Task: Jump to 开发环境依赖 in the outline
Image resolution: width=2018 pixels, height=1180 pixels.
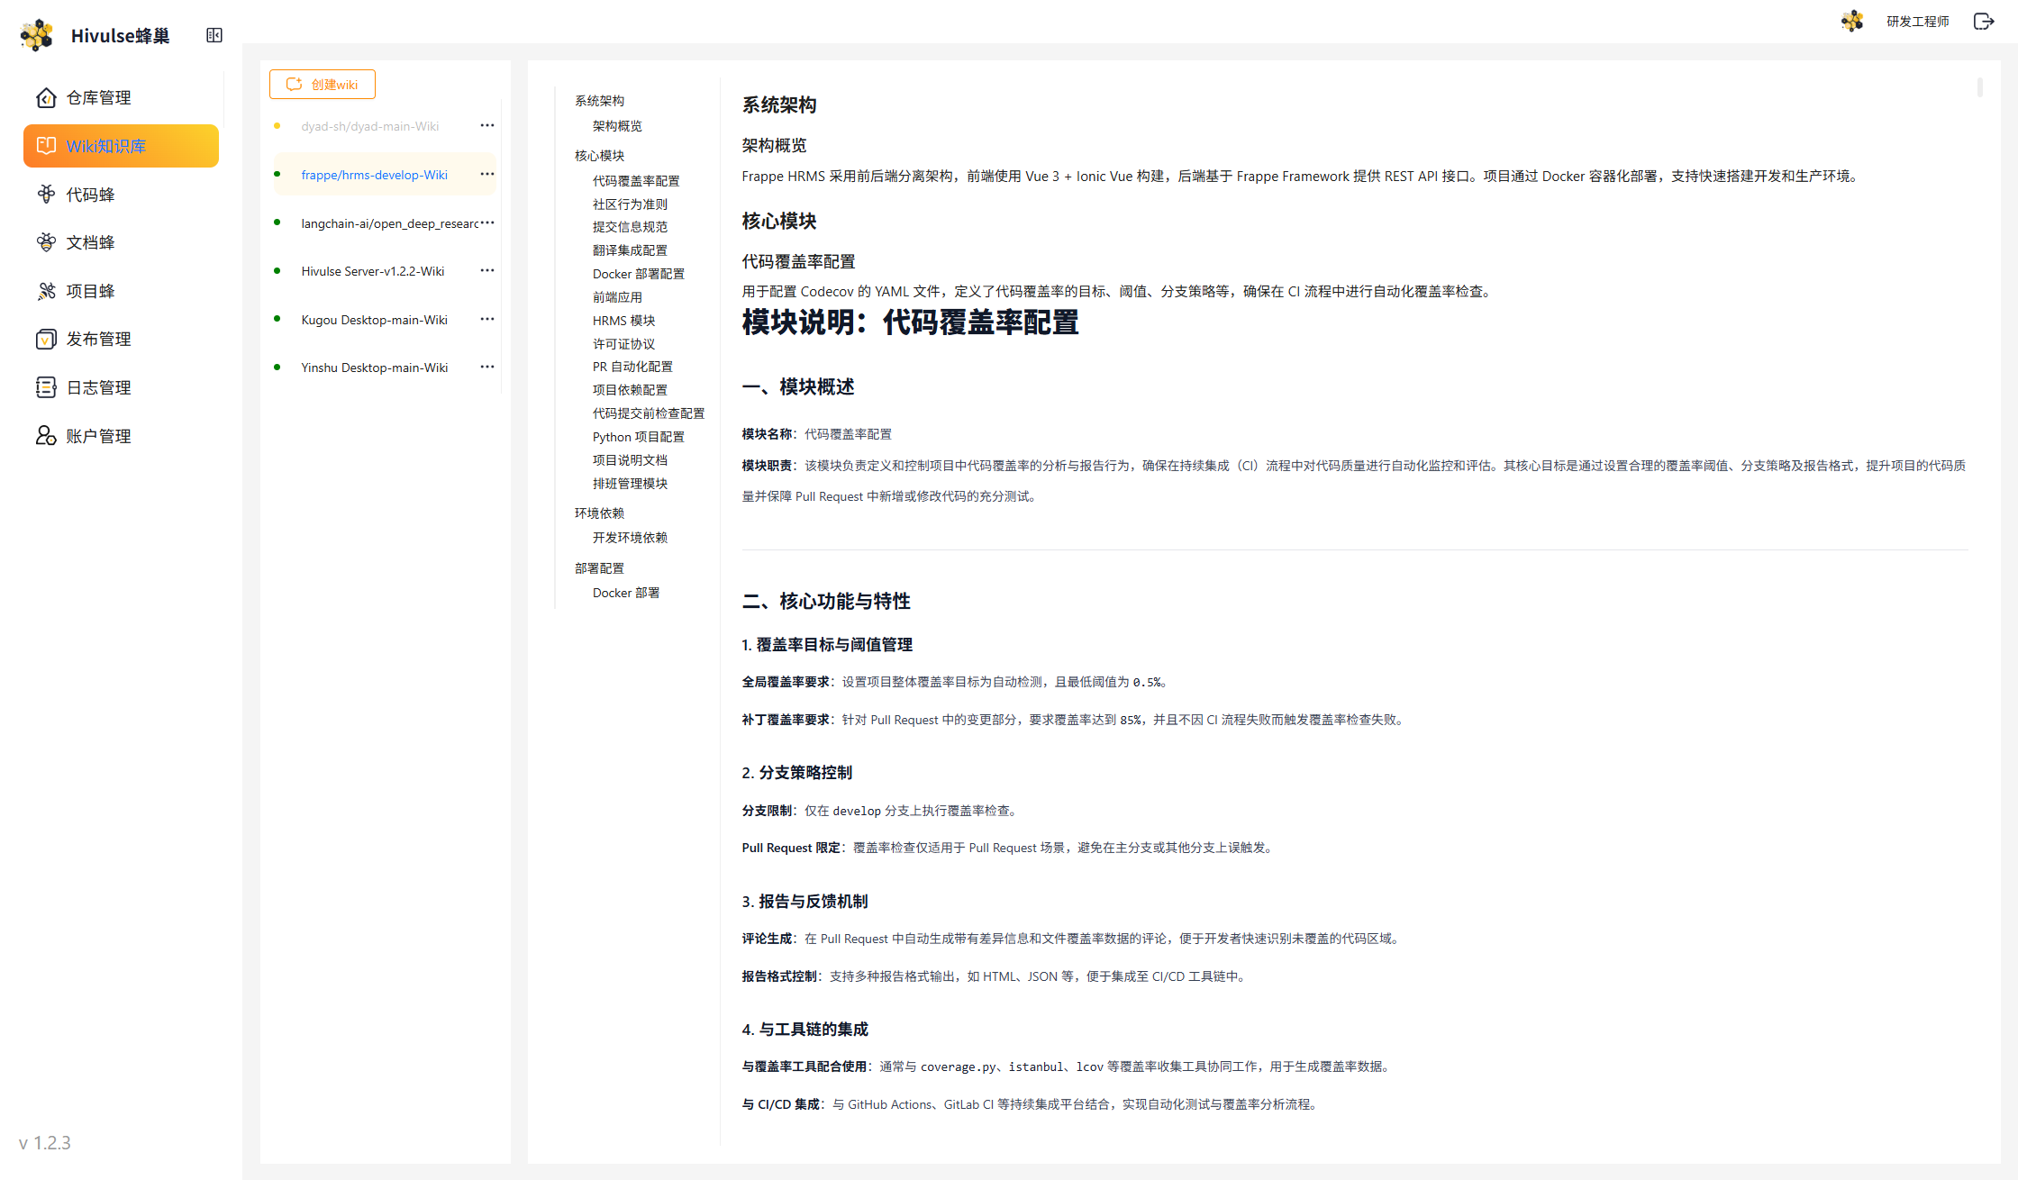Action: click(630, 538)
